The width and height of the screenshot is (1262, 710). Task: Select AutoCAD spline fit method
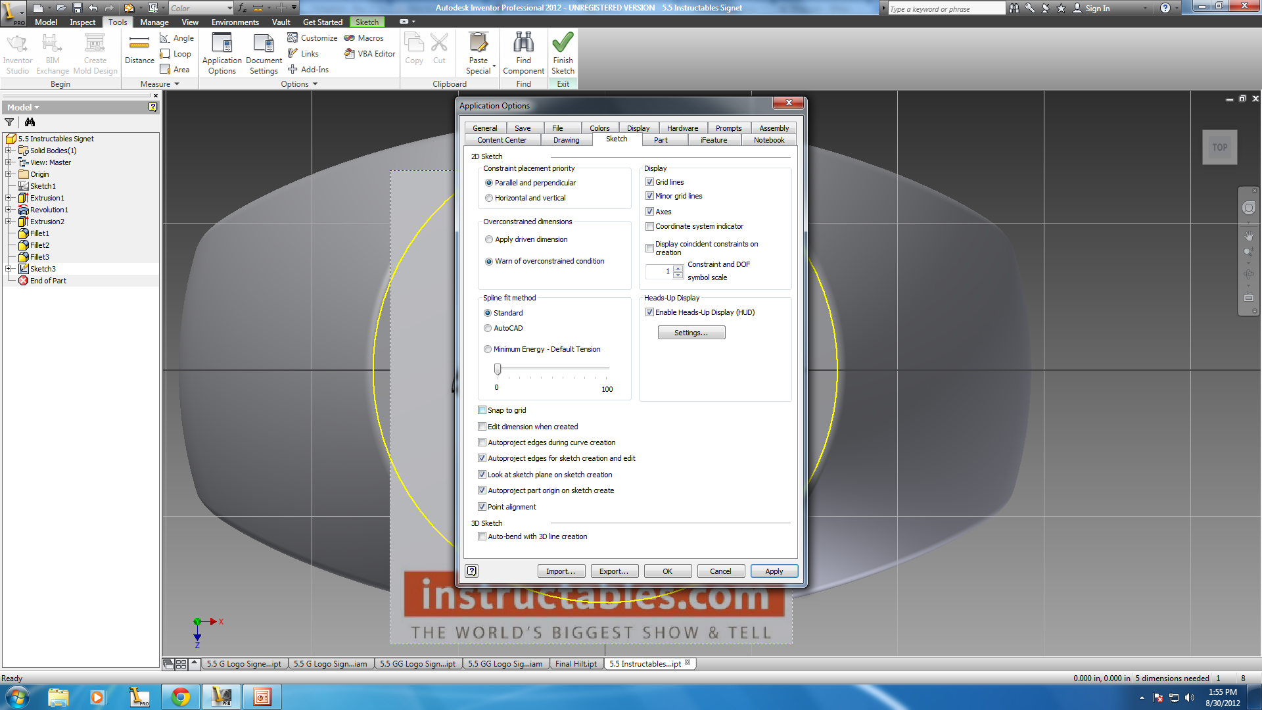click(488, 328)
